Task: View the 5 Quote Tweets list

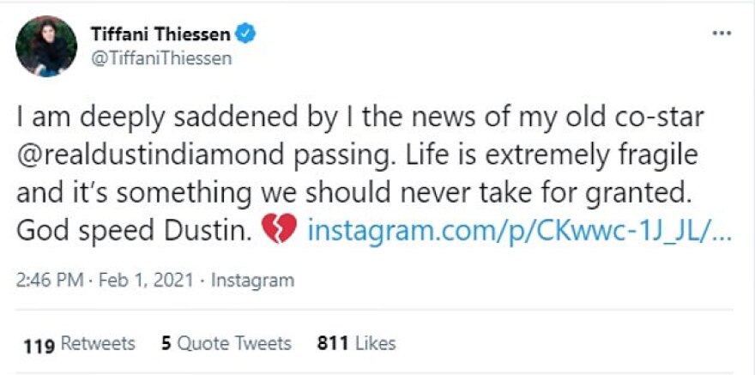Action: [x=226, y=344]
